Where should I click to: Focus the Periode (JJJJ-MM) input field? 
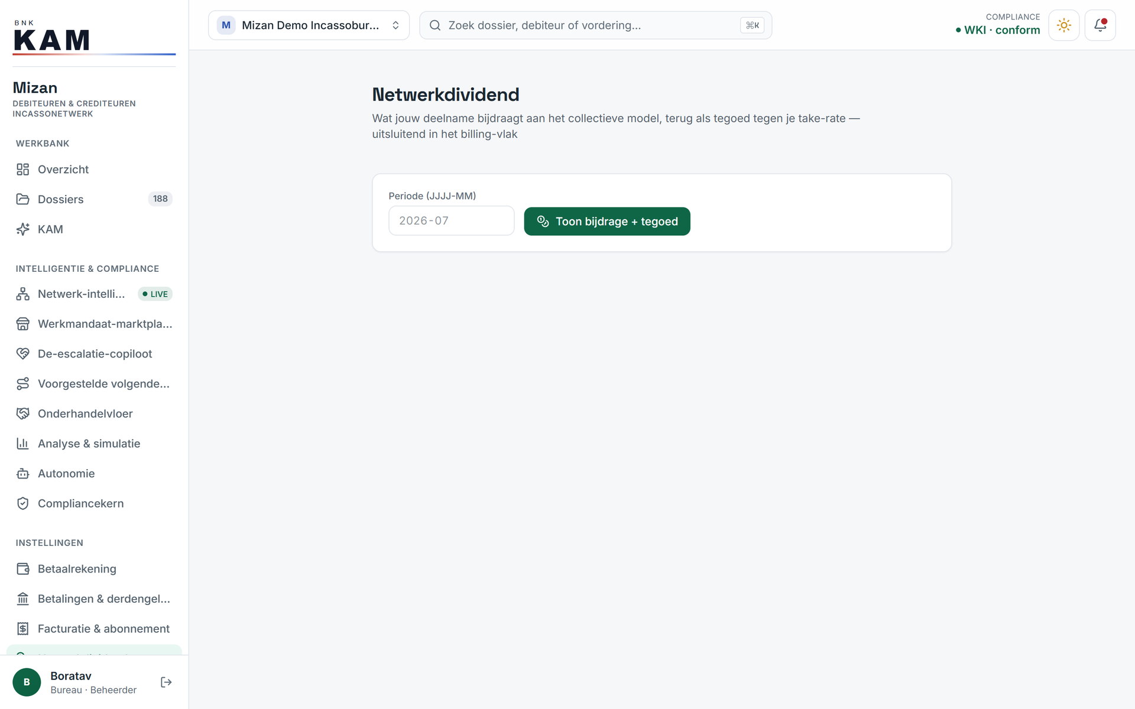click(451, 221)
